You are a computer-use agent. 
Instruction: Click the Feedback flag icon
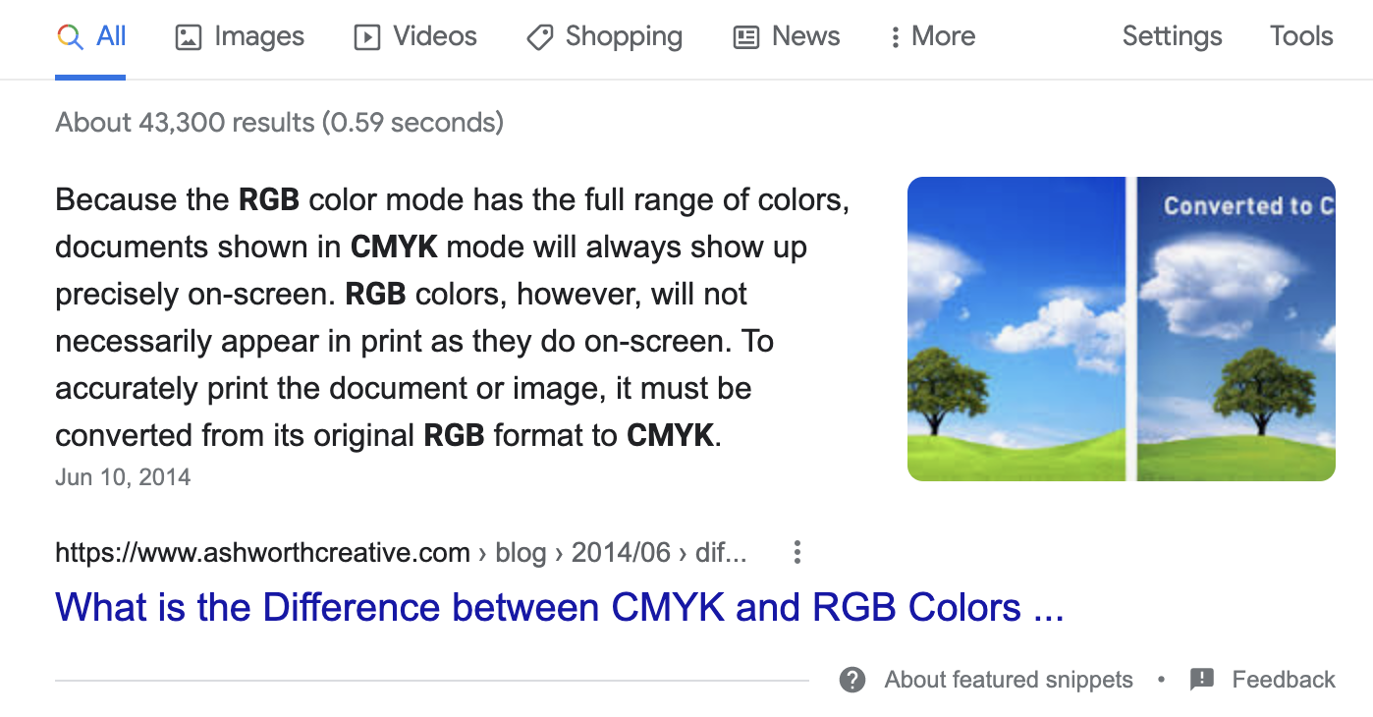coord(1202,680)
